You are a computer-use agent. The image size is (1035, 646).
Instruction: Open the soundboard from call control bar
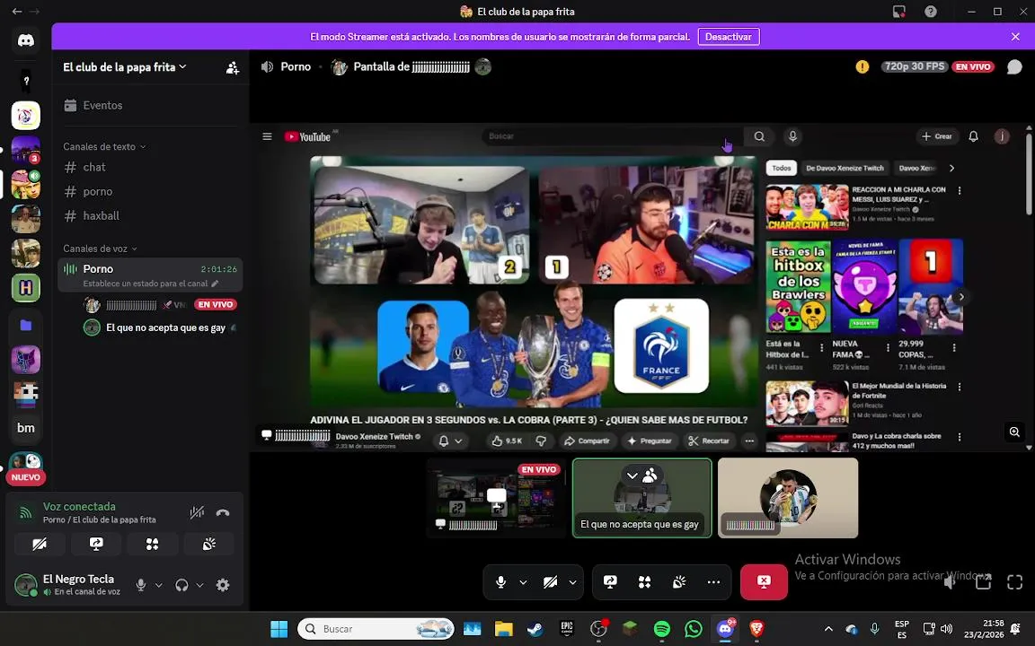click(x=679, y=582)
